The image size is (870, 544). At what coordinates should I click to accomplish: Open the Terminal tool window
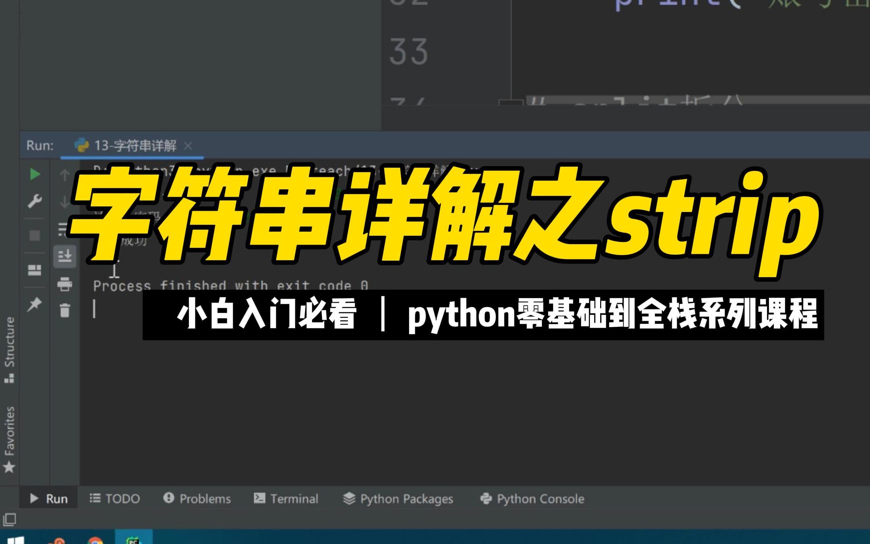tap(286, 499)
